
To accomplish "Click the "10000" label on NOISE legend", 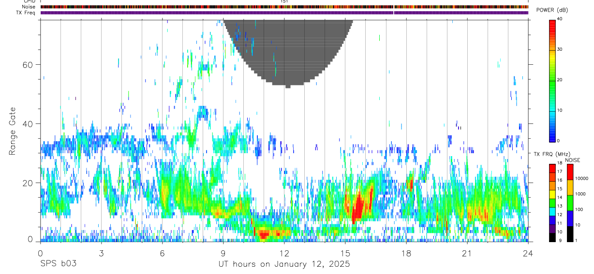I will pos(581,179).
